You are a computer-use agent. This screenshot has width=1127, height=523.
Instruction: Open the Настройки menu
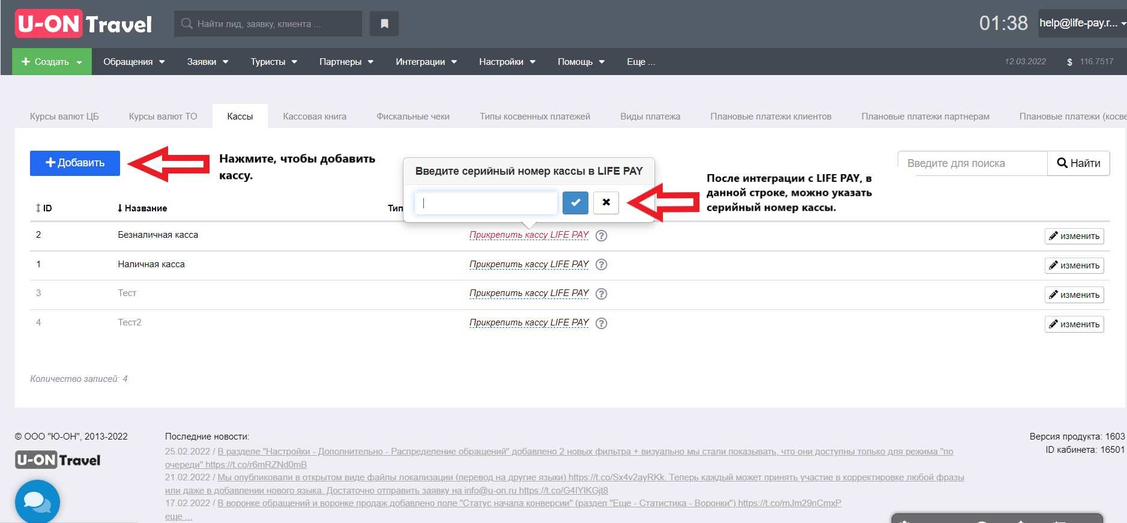point(507,62)
